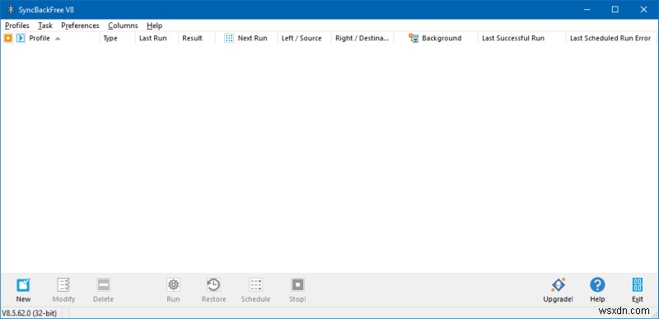The width and height of the screenshot is (659, 319).
Task: Click the blue play icon in header
Action: tap(20, 38)
